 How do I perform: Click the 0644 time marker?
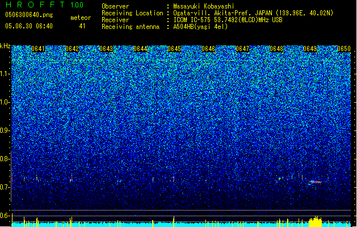tap(140, 49)
